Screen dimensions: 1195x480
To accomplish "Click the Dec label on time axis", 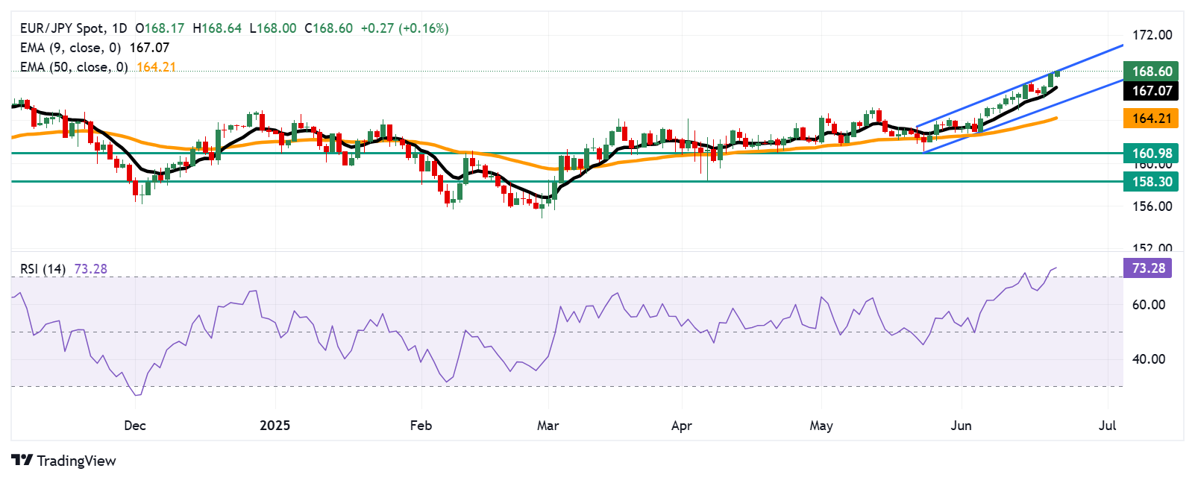I will pyautogui.click(x=135, y=426).
